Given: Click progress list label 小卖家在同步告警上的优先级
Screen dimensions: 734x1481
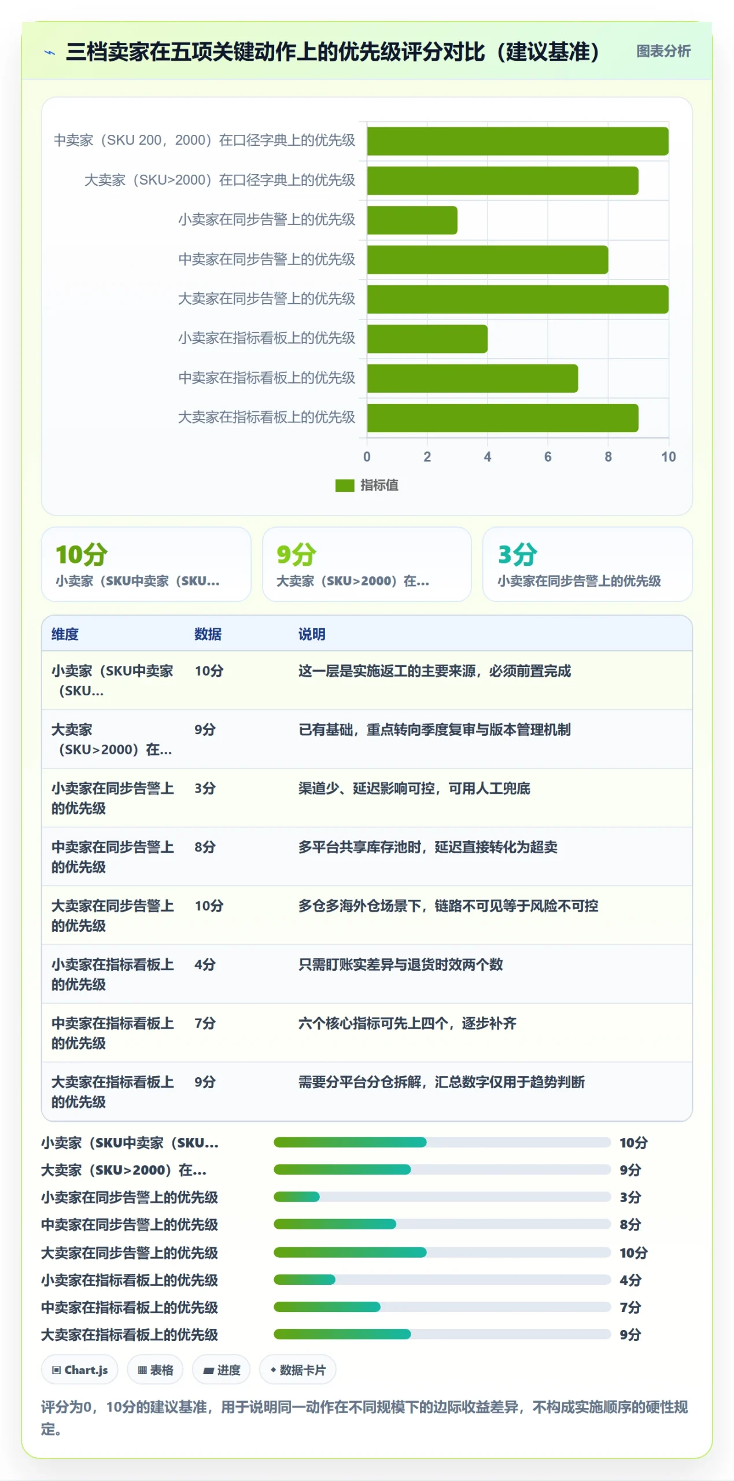Looking at the screenshot, I should coord(130,1198).
